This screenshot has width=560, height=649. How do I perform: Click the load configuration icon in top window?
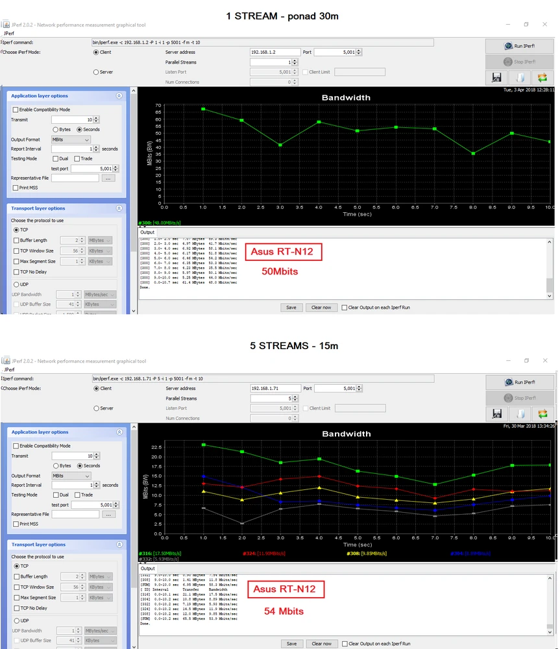click(x=520, y=77)
